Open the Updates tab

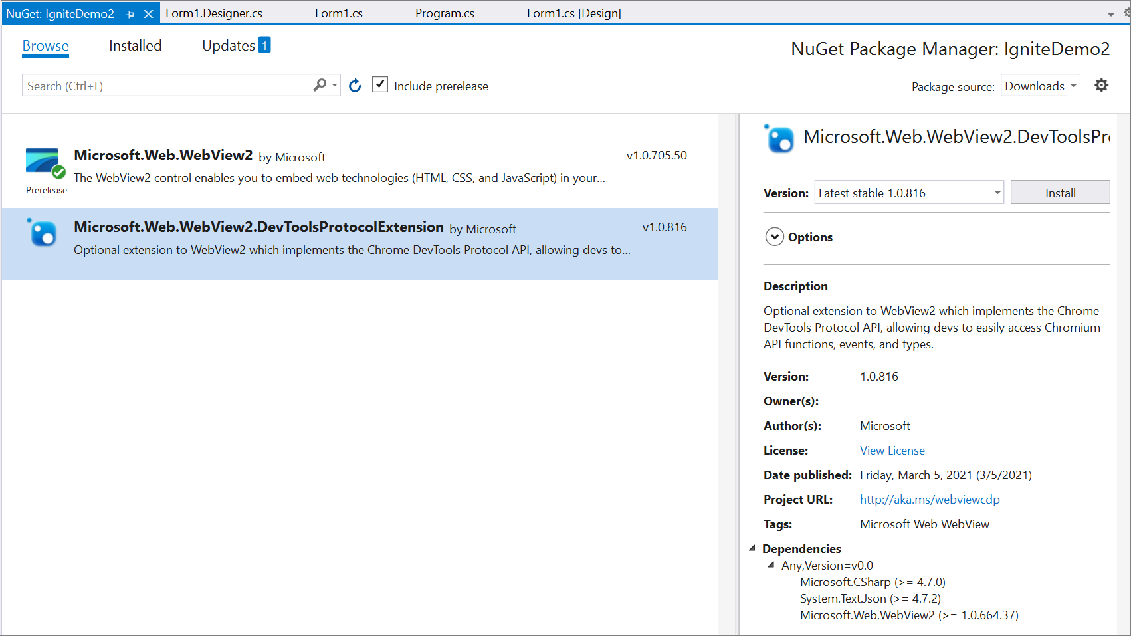click(229, 45)
